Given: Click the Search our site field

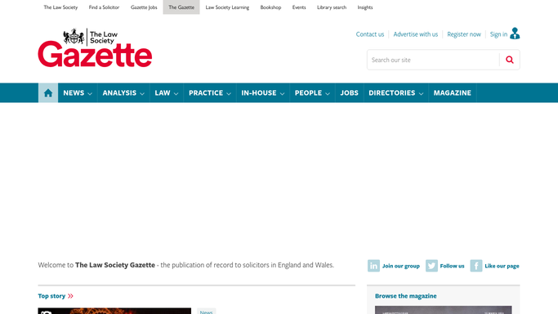Looking at the screenshot, I should 434,60.
